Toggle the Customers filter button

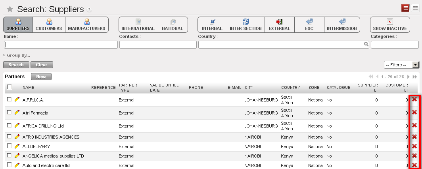pyautogui.click(x=49, y=24)
